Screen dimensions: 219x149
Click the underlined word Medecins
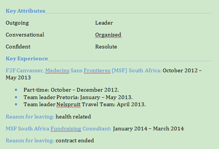coord(57,70)
